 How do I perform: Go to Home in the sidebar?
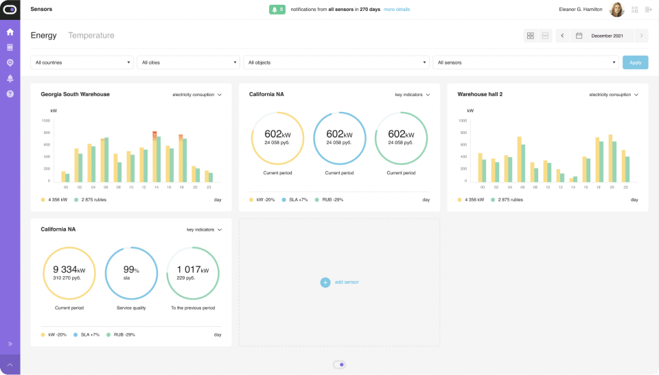(x=10, y=32)
